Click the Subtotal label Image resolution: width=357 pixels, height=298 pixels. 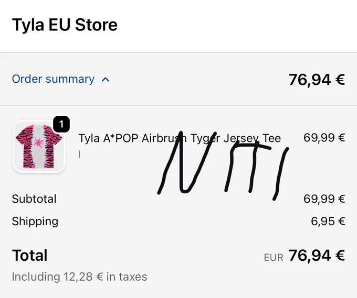point(34,198)
